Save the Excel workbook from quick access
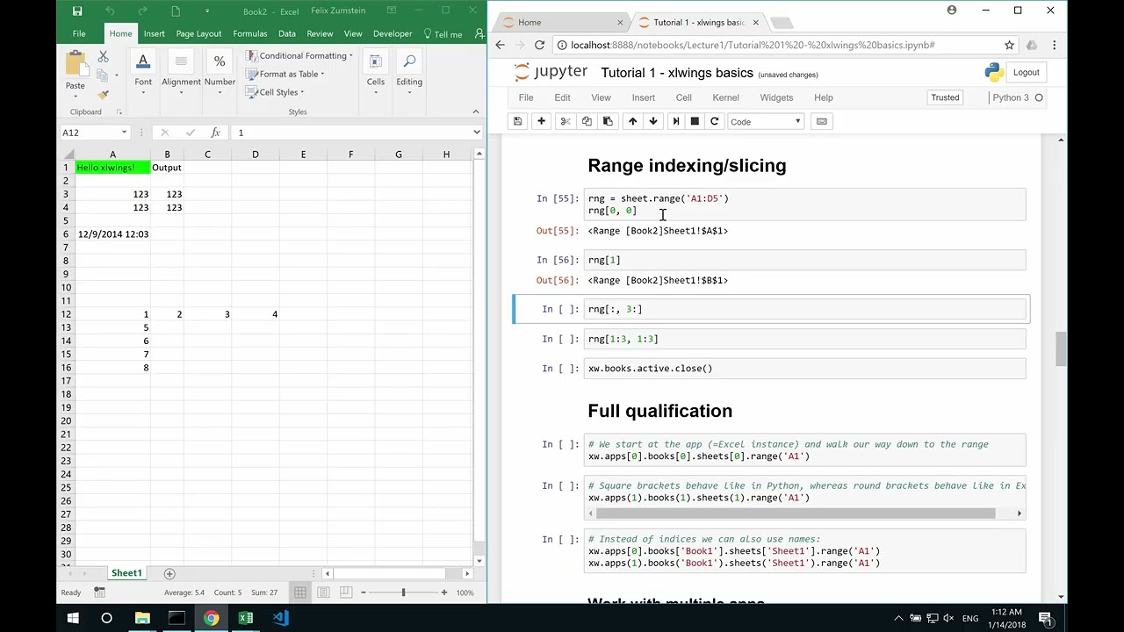The height and width of the screenshot is (632, 1124). click(x=77, y=11)
